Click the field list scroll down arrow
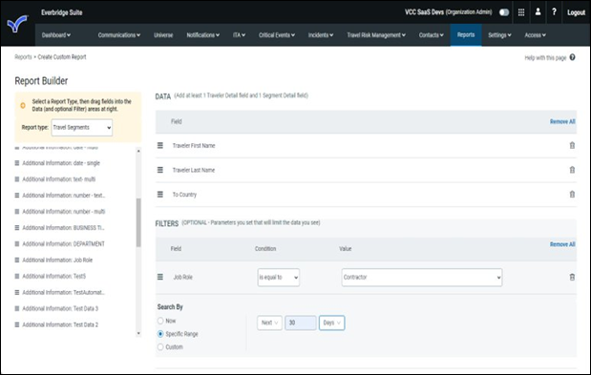591x375 pixels. 138,333
